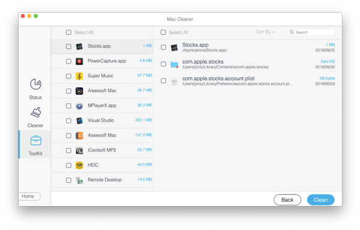Click the PowerCapture.app icon
The width and height of the screenshot is (360, 230).
[79, 61]
